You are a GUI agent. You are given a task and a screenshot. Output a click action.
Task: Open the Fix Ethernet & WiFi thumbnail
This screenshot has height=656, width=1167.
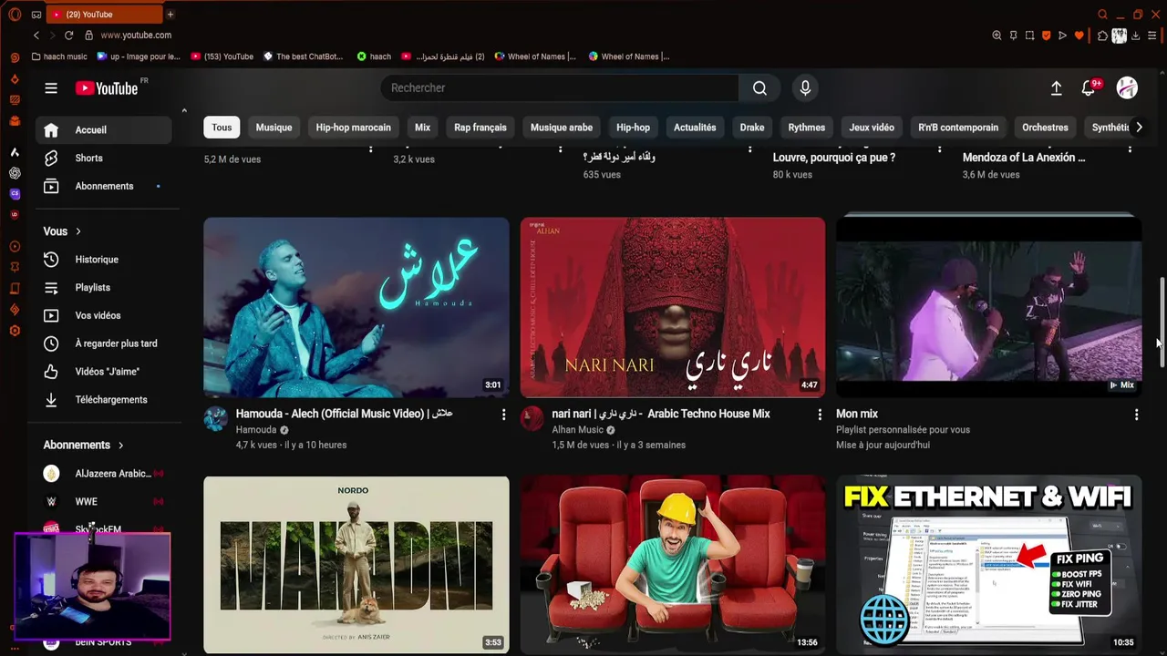(x=989, y=564)
